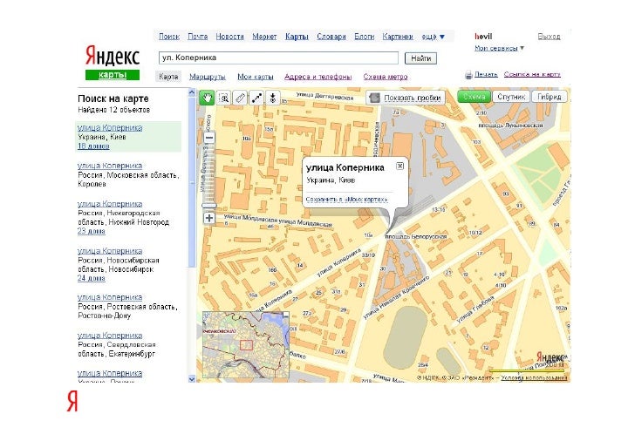
Task: Click results list scrollbar down arrow
Action: pos(192,379)
